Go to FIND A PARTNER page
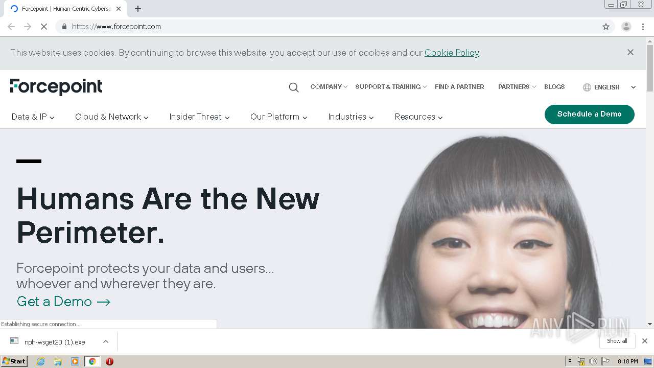The height and width of the screenshot is (368, 654). coord(459,87)
